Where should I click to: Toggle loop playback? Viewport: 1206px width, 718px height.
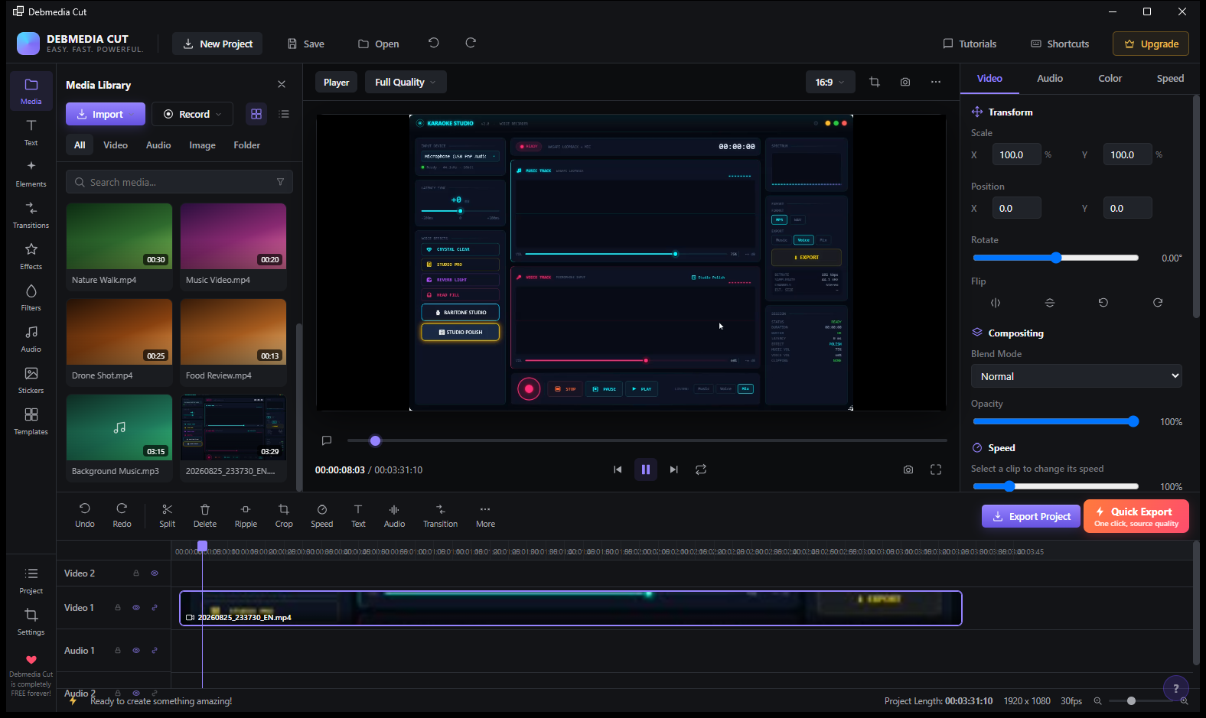tap(701, 469)
